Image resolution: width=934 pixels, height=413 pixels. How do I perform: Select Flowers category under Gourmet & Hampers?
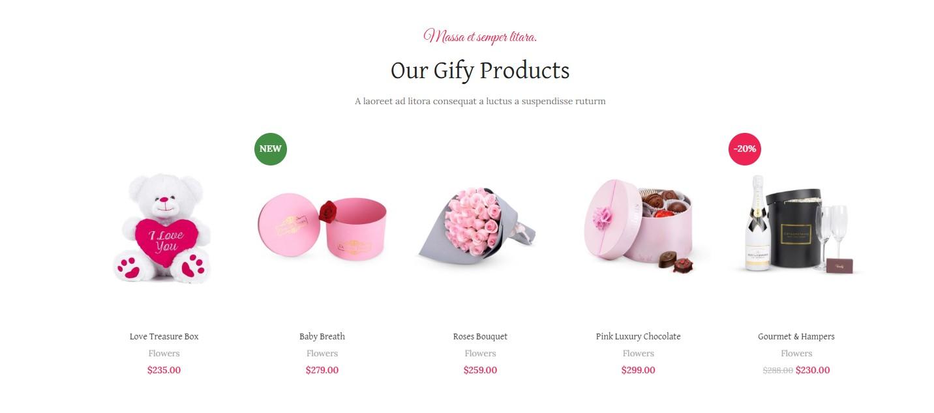coord(796,353)
